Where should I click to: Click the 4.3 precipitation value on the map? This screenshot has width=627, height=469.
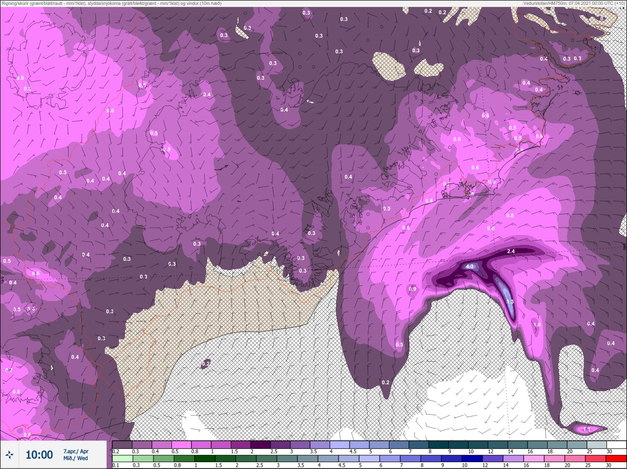pos(470,266)
